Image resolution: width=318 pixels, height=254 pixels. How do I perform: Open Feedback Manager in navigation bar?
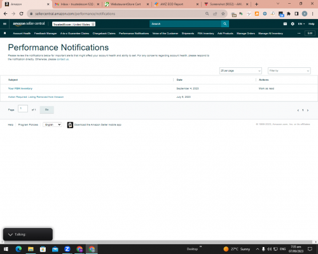pyautogui.click(x=45, y=34)
